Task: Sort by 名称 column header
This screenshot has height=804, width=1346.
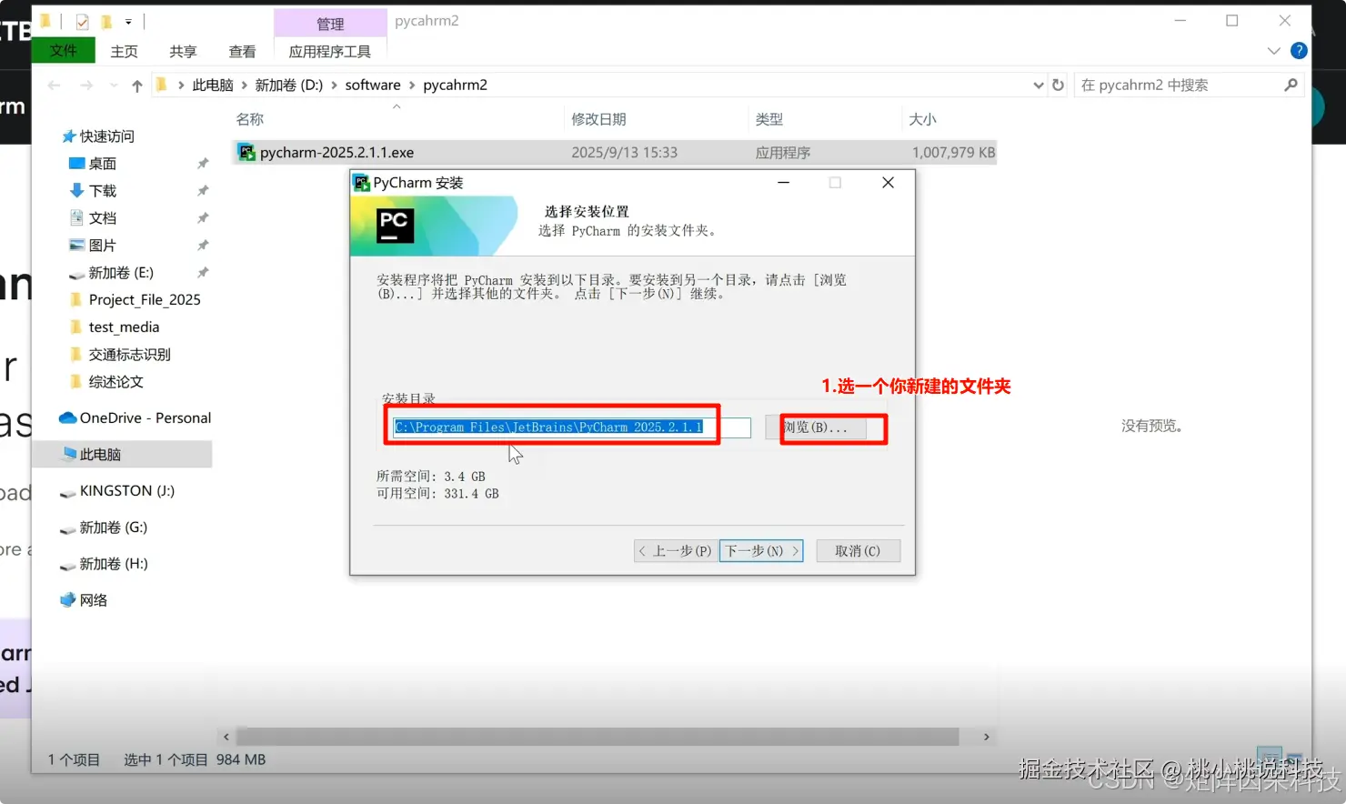Action: click(250, 119)
